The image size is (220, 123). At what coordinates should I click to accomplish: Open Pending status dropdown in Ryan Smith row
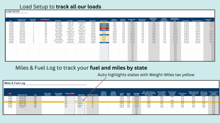pos(104,32)
